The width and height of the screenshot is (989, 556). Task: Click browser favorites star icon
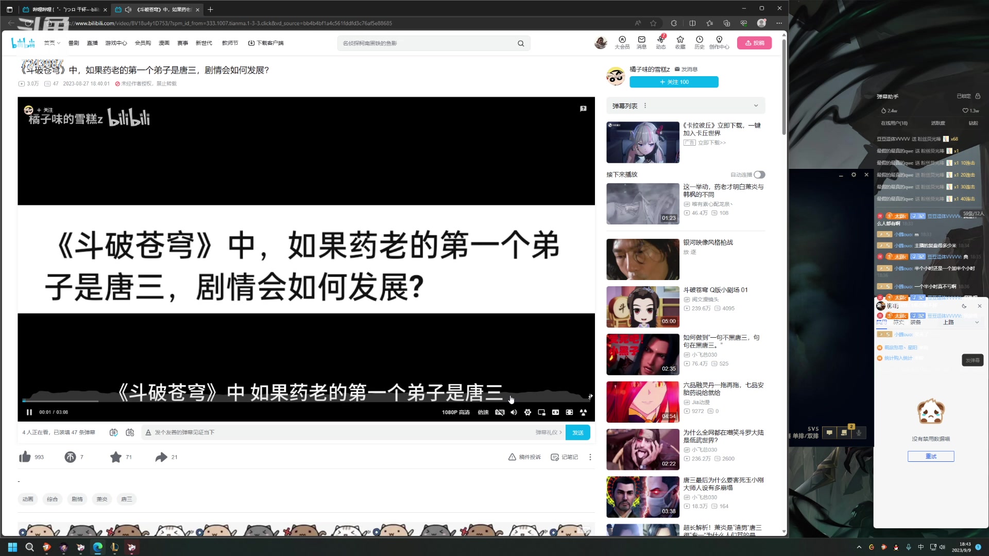pyautogui.click(x=653, y=23)
